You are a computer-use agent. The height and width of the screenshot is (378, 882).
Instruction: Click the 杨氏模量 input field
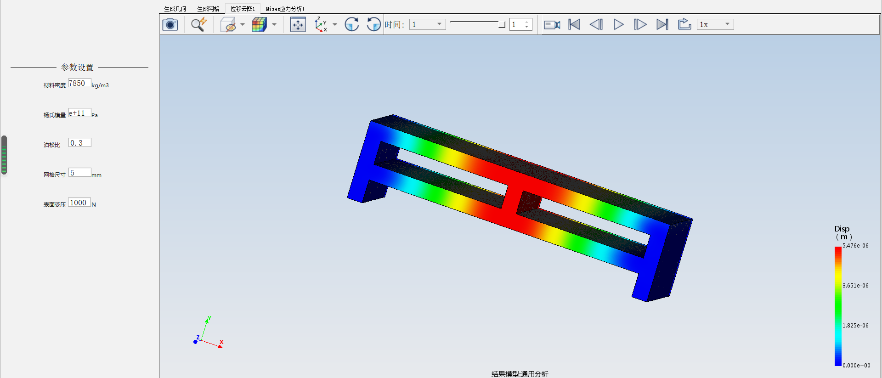click(80, 113)
